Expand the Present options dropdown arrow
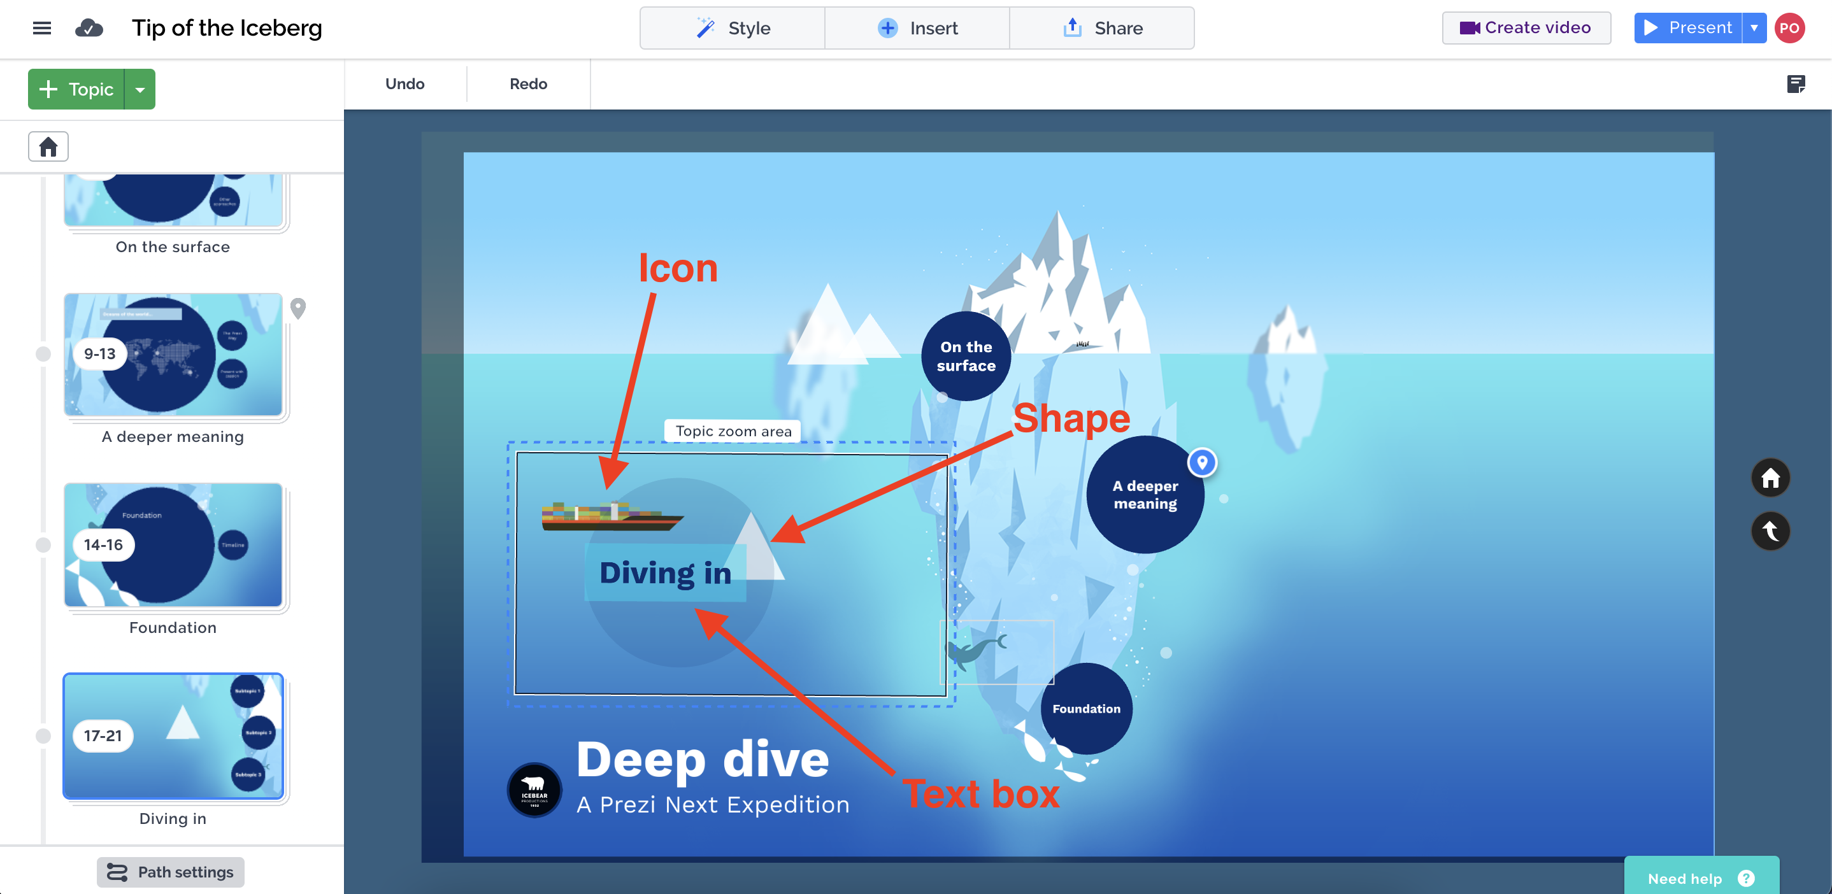 (x=1754, y=28)
